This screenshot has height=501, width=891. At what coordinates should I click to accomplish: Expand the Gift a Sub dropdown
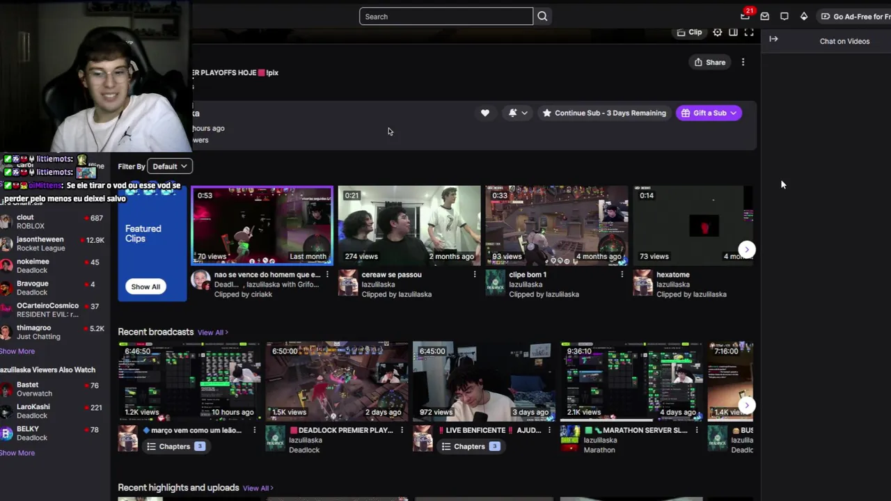click(709, 113)
